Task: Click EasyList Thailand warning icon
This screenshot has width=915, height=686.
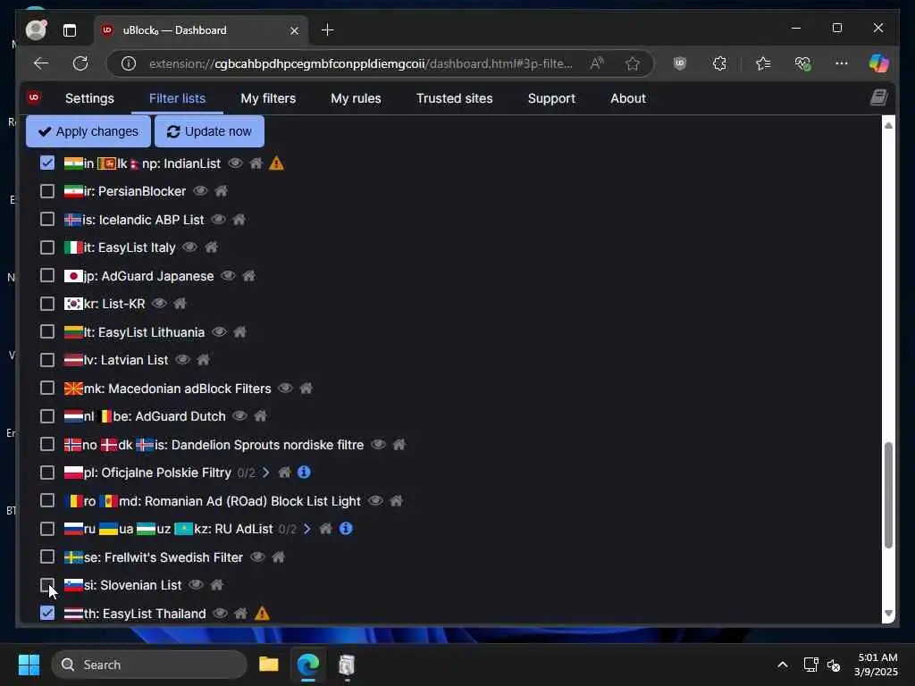Action: click(262, 613)
